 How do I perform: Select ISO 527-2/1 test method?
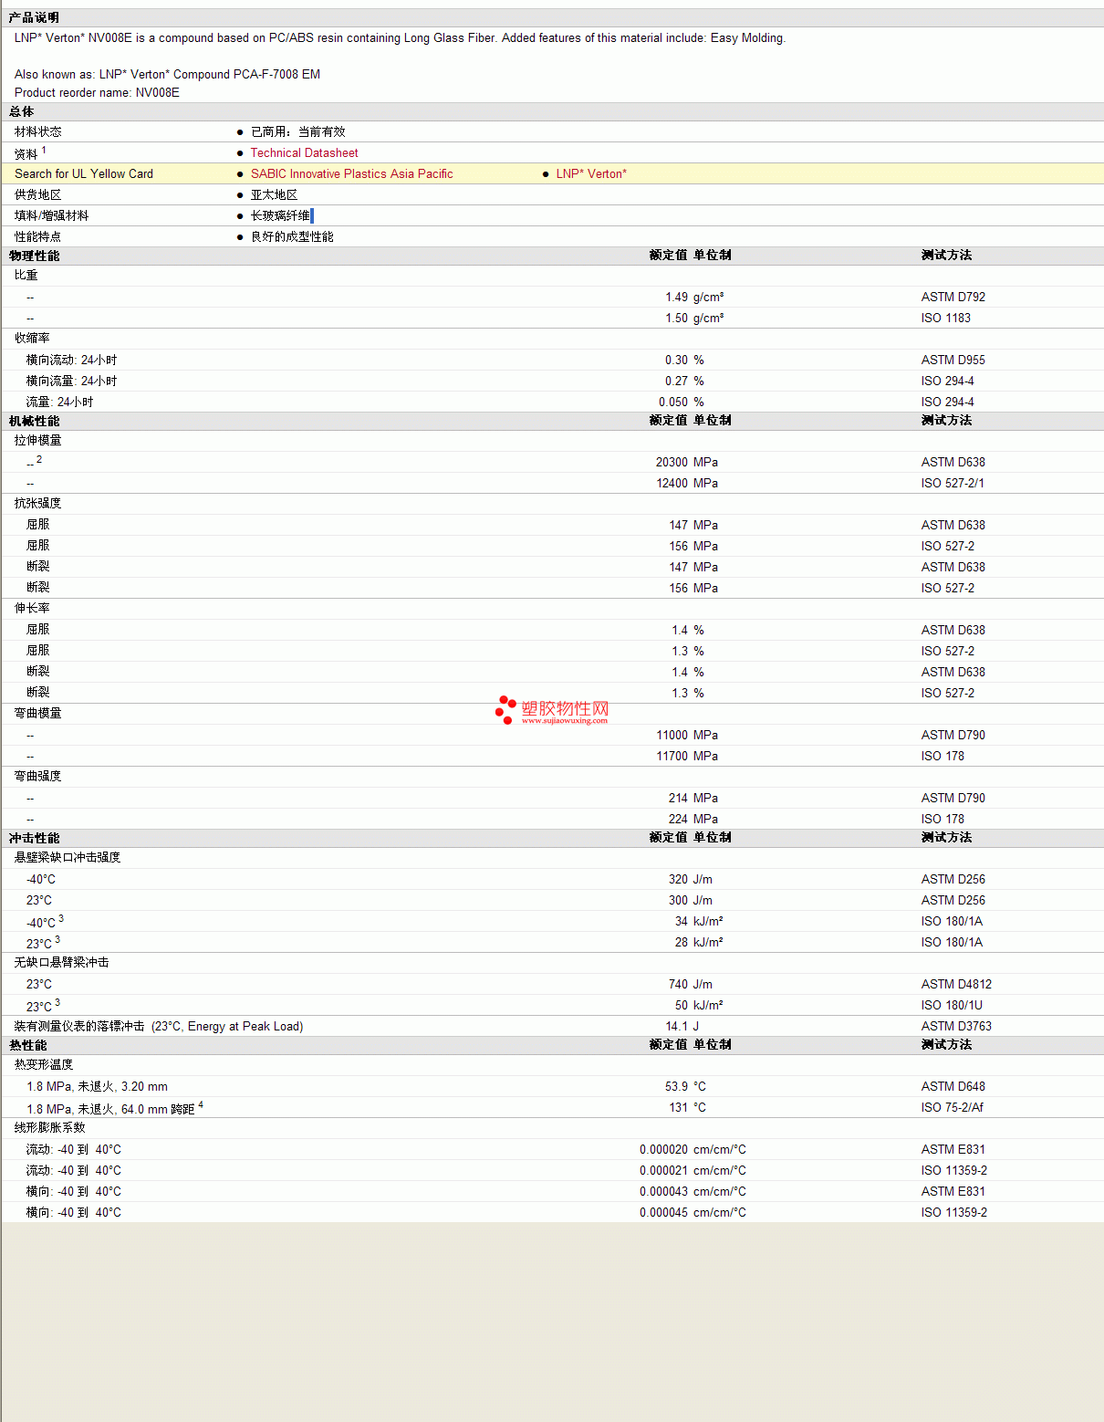pos(953,483)
